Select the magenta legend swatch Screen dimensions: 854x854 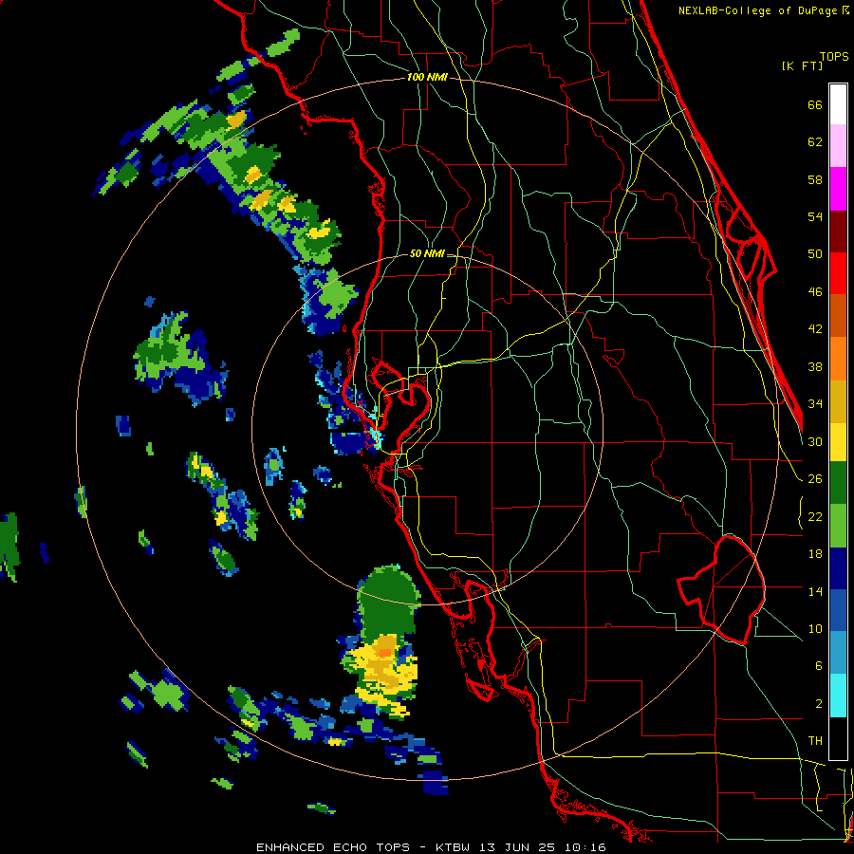[x=838, y=189]
